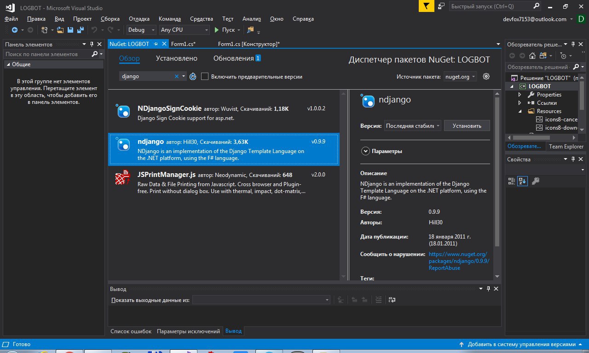This screenshot has width=589, height=353.
Task: Open the Параметры исключений tab
Action: pos(188,331)
